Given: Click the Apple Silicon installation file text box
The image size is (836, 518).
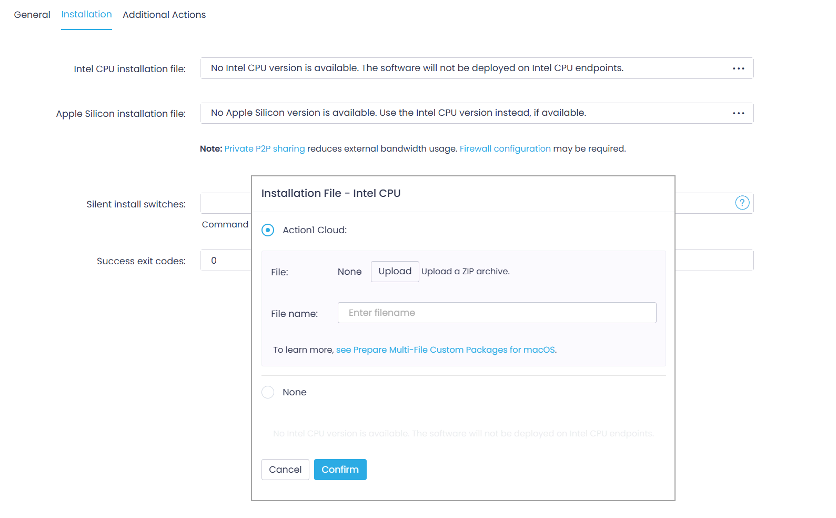Looking at the screenshot, I should click(463, 113).
